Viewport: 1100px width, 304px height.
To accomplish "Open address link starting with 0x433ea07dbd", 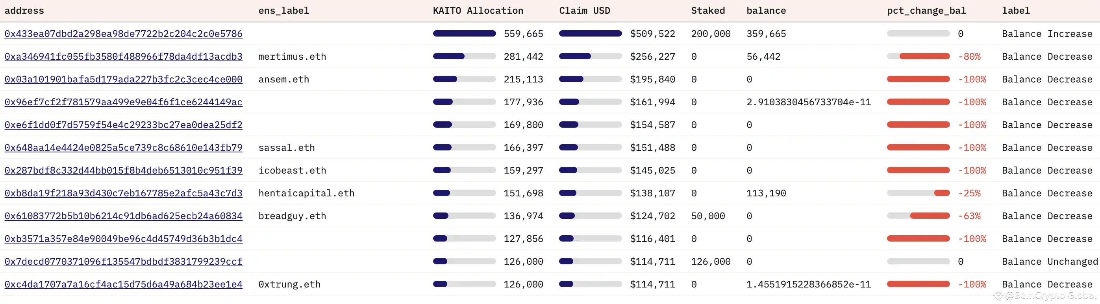I will [123, 34].
